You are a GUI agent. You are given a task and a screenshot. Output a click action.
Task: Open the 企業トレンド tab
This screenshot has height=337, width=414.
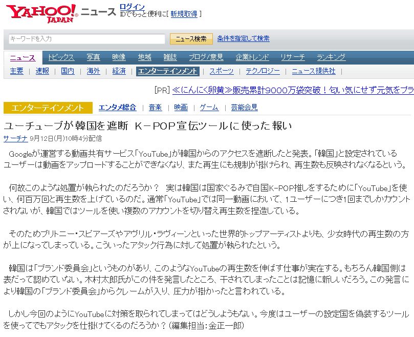252,57
